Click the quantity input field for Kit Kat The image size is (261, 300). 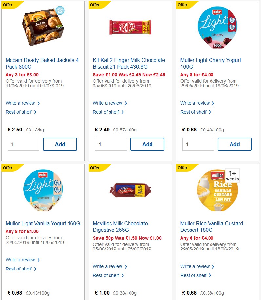110,144
